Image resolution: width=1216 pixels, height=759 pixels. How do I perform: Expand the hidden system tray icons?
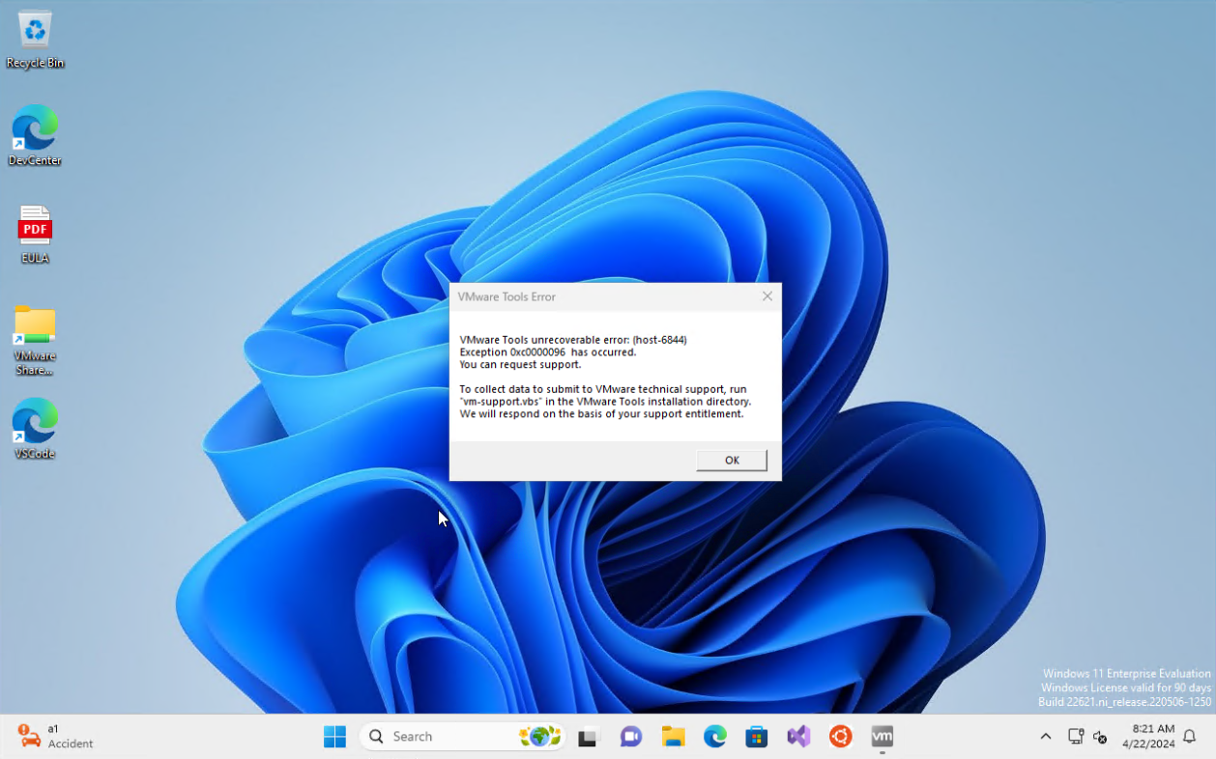(x=1045, y=737)
